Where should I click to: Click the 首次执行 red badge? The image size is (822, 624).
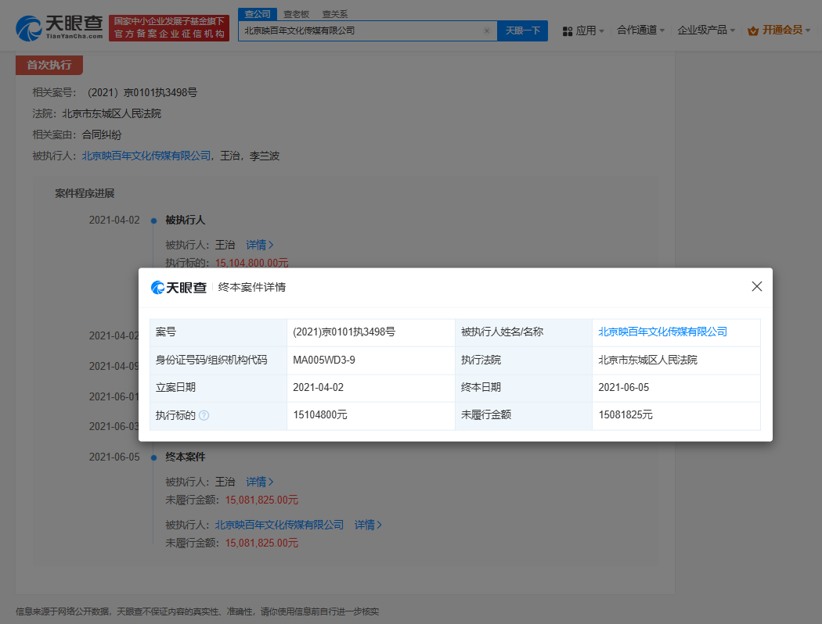(49, 65)
